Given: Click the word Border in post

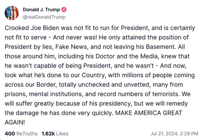Looking at the screenshot, I should (46, 85).
